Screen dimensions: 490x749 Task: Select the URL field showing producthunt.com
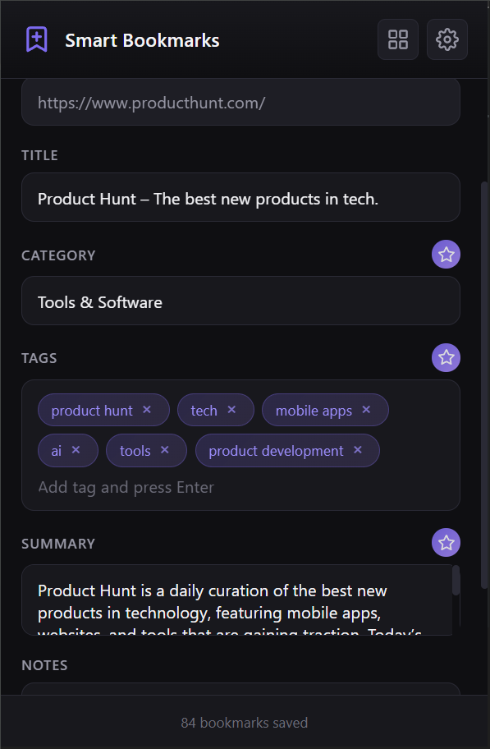(x=240, y=102)
